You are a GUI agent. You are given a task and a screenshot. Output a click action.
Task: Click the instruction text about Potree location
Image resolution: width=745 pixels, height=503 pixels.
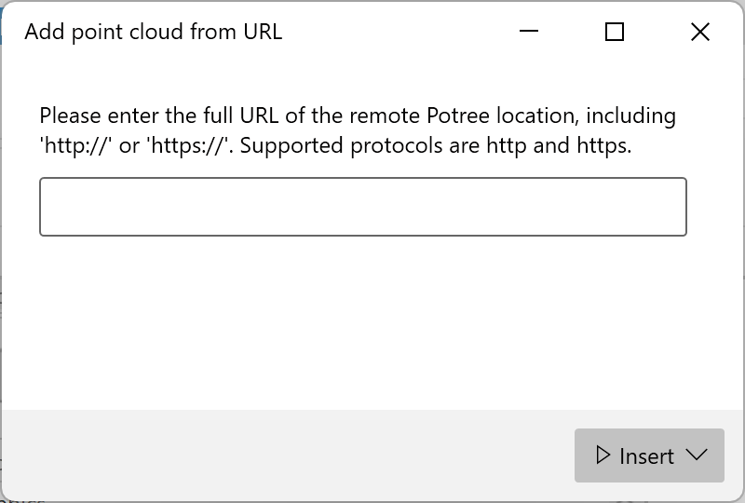(358, 116)
